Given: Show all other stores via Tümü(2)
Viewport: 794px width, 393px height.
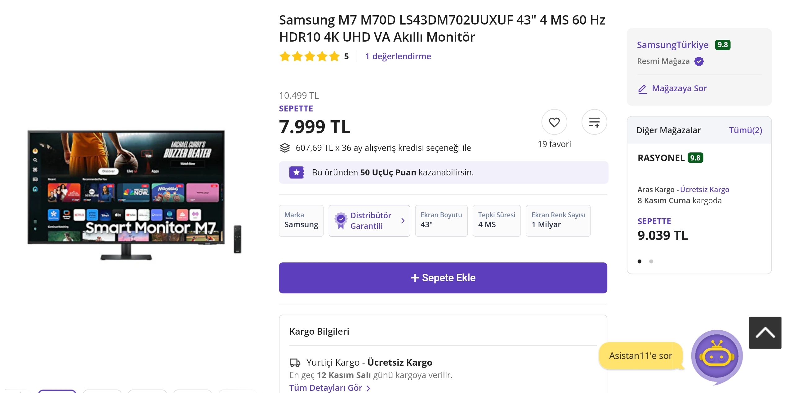Looking at the screenshot, I should click(745, 130).
